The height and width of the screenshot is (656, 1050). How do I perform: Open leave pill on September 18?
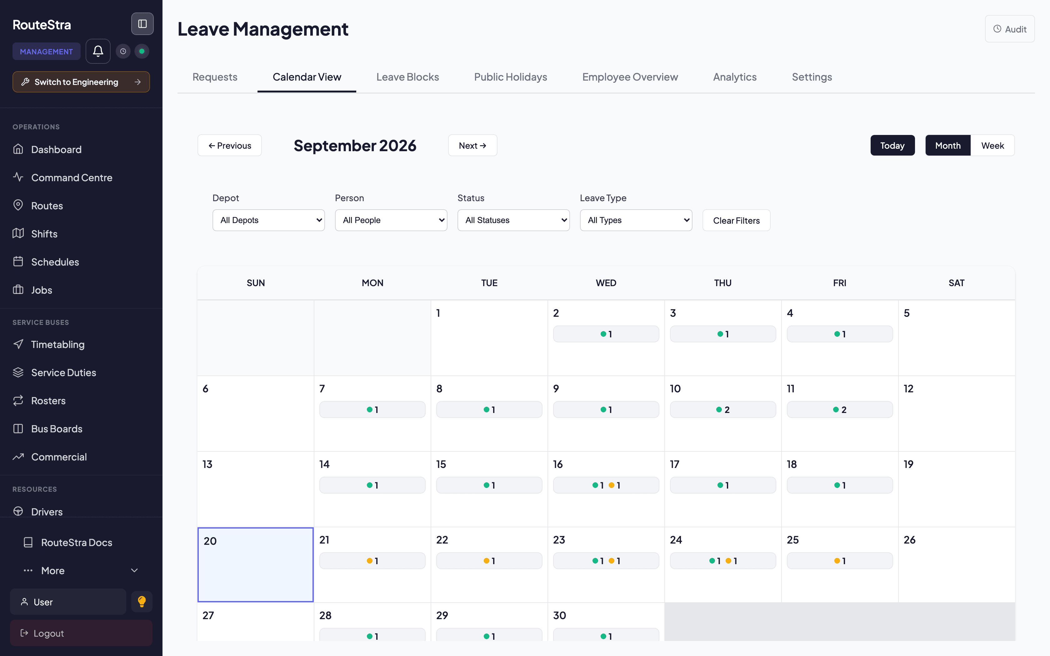840,485
